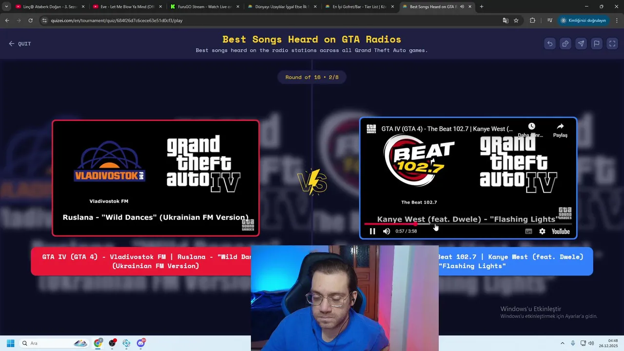Click Kimliğinizi doğrulayın profile button
The height and width of the screenshot is (351, 624).
(x=584, y=20)
